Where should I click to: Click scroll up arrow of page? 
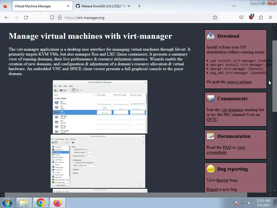pyautogui.click(x=275, y=25)
